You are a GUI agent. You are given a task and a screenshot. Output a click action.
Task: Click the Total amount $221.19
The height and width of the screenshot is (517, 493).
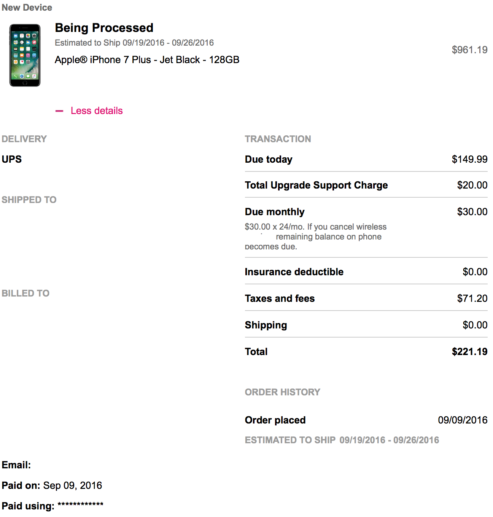click(469, 352)
